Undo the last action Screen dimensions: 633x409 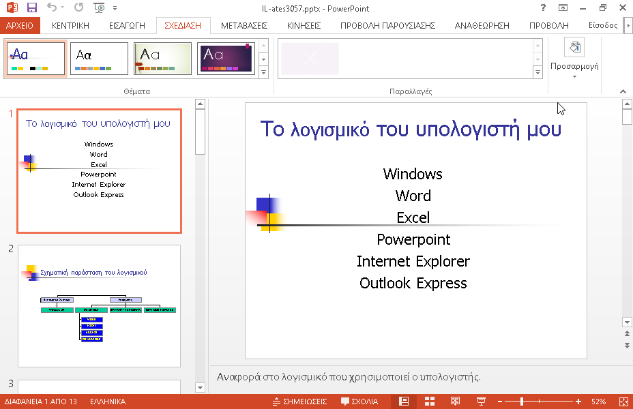click(x=51, y=7)
